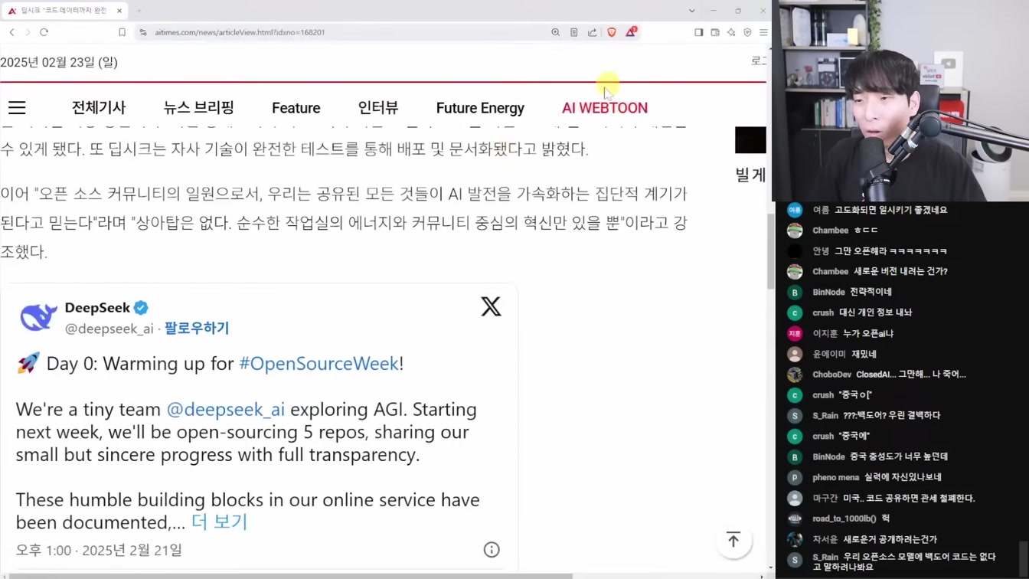Click the DeepSeek whale profile avatar

pos(38,316)
